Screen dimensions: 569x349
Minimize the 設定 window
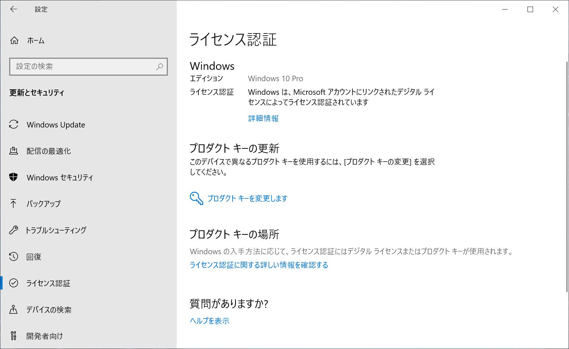(505, 9)
